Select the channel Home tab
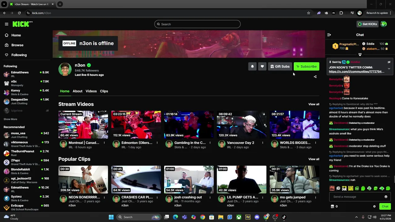 (x=64, y=91)
